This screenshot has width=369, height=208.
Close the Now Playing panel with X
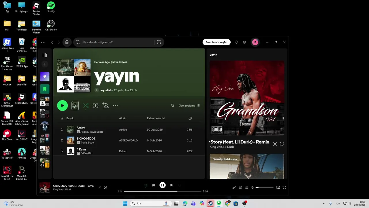275,144
